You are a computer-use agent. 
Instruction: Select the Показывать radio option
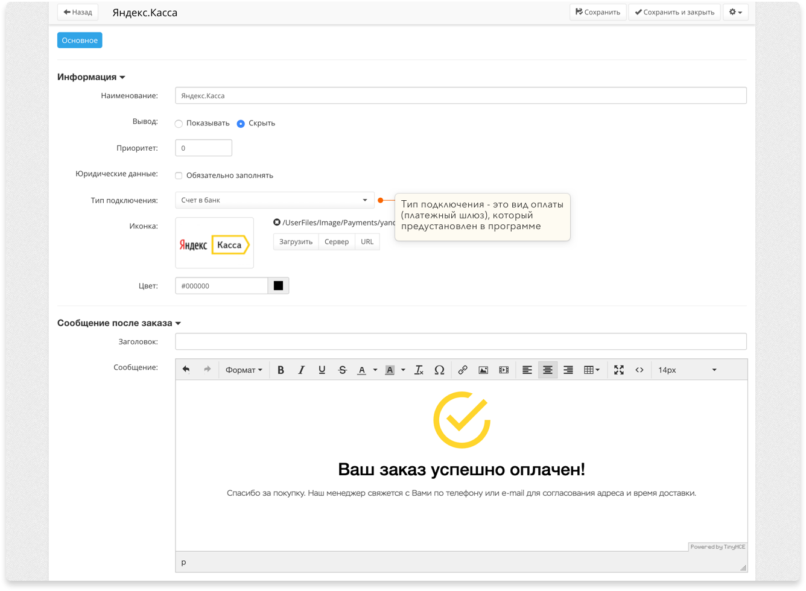(179, 124)
